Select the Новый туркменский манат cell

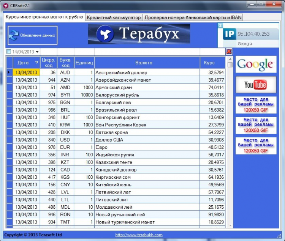[x=147, y=222]
